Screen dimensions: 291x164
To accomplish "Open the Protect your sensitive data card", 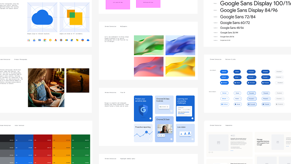I will pos(143,108).
